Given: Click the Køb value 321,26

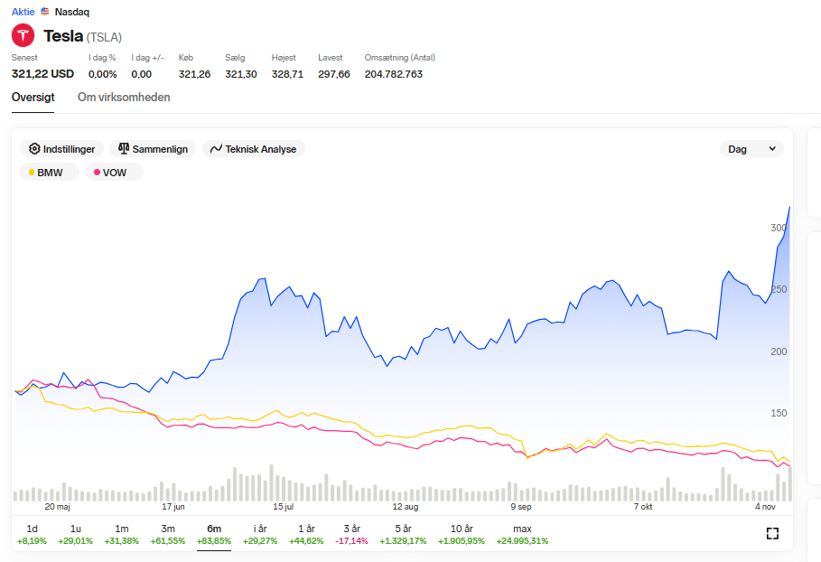Looking at the screenshot, I should (x=194, y=74).
